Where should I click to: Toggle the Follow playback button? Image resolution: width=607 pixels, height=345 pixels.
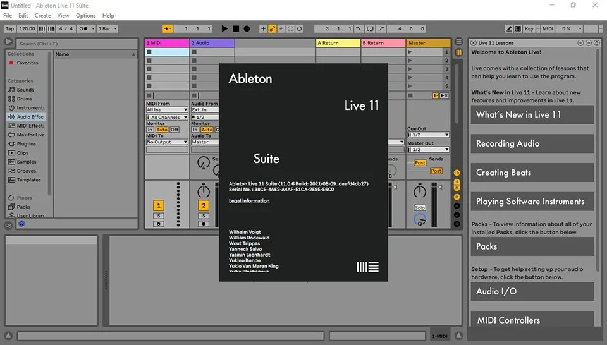tap(168, 28)
